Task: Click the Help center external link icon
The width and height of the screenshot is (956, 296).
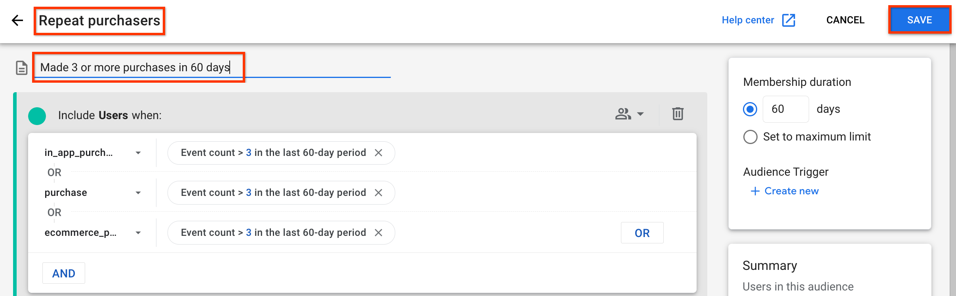Action: pos(788,20)
